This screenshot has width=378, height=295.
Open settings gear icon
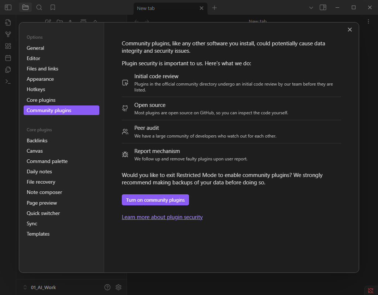118,287
